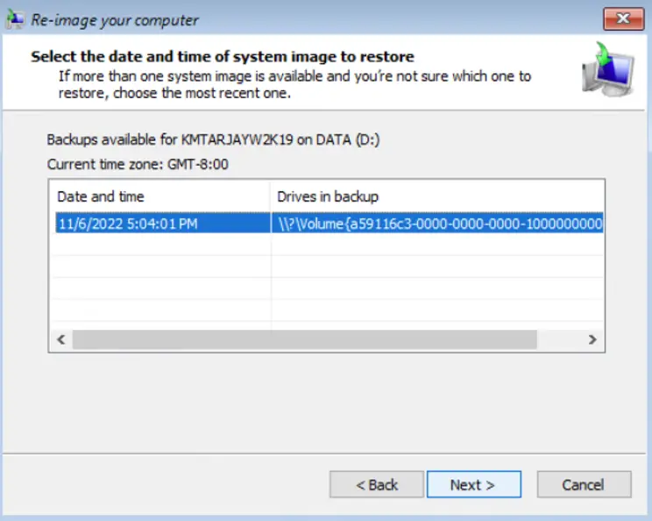652x521 pixels.
Task: Select the 11/6/2022 5:04:01 PM backup
Action: click(127, 224)
